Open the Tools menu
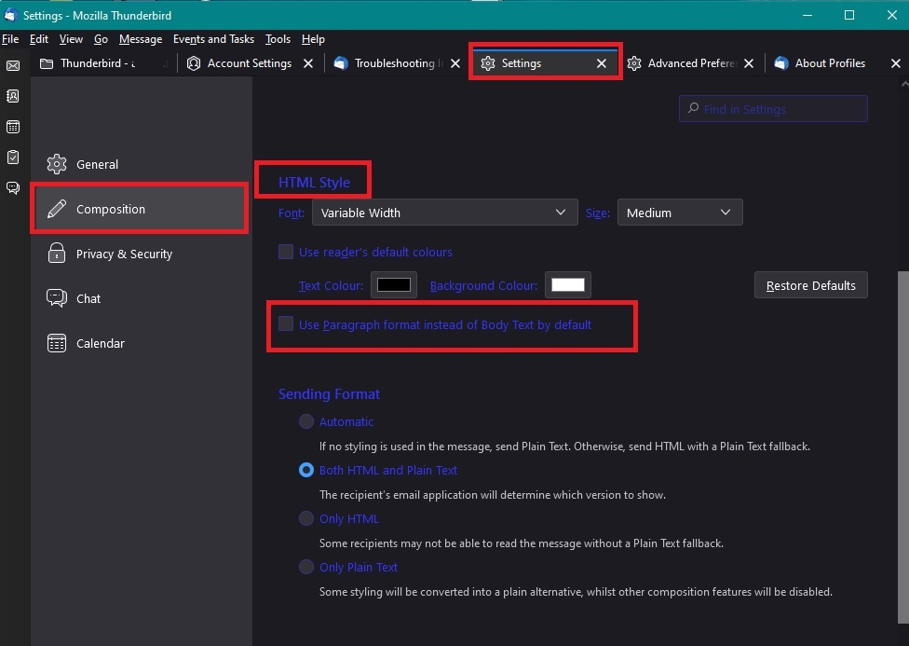 (x=278, y=39)
